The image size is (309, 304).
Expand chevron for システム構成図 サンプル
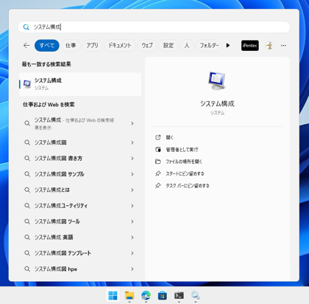click(x=132, y=174)
